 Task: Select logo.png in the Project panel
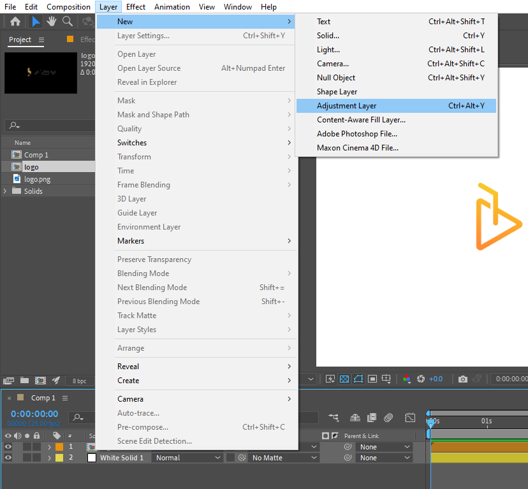coord(37,179)
